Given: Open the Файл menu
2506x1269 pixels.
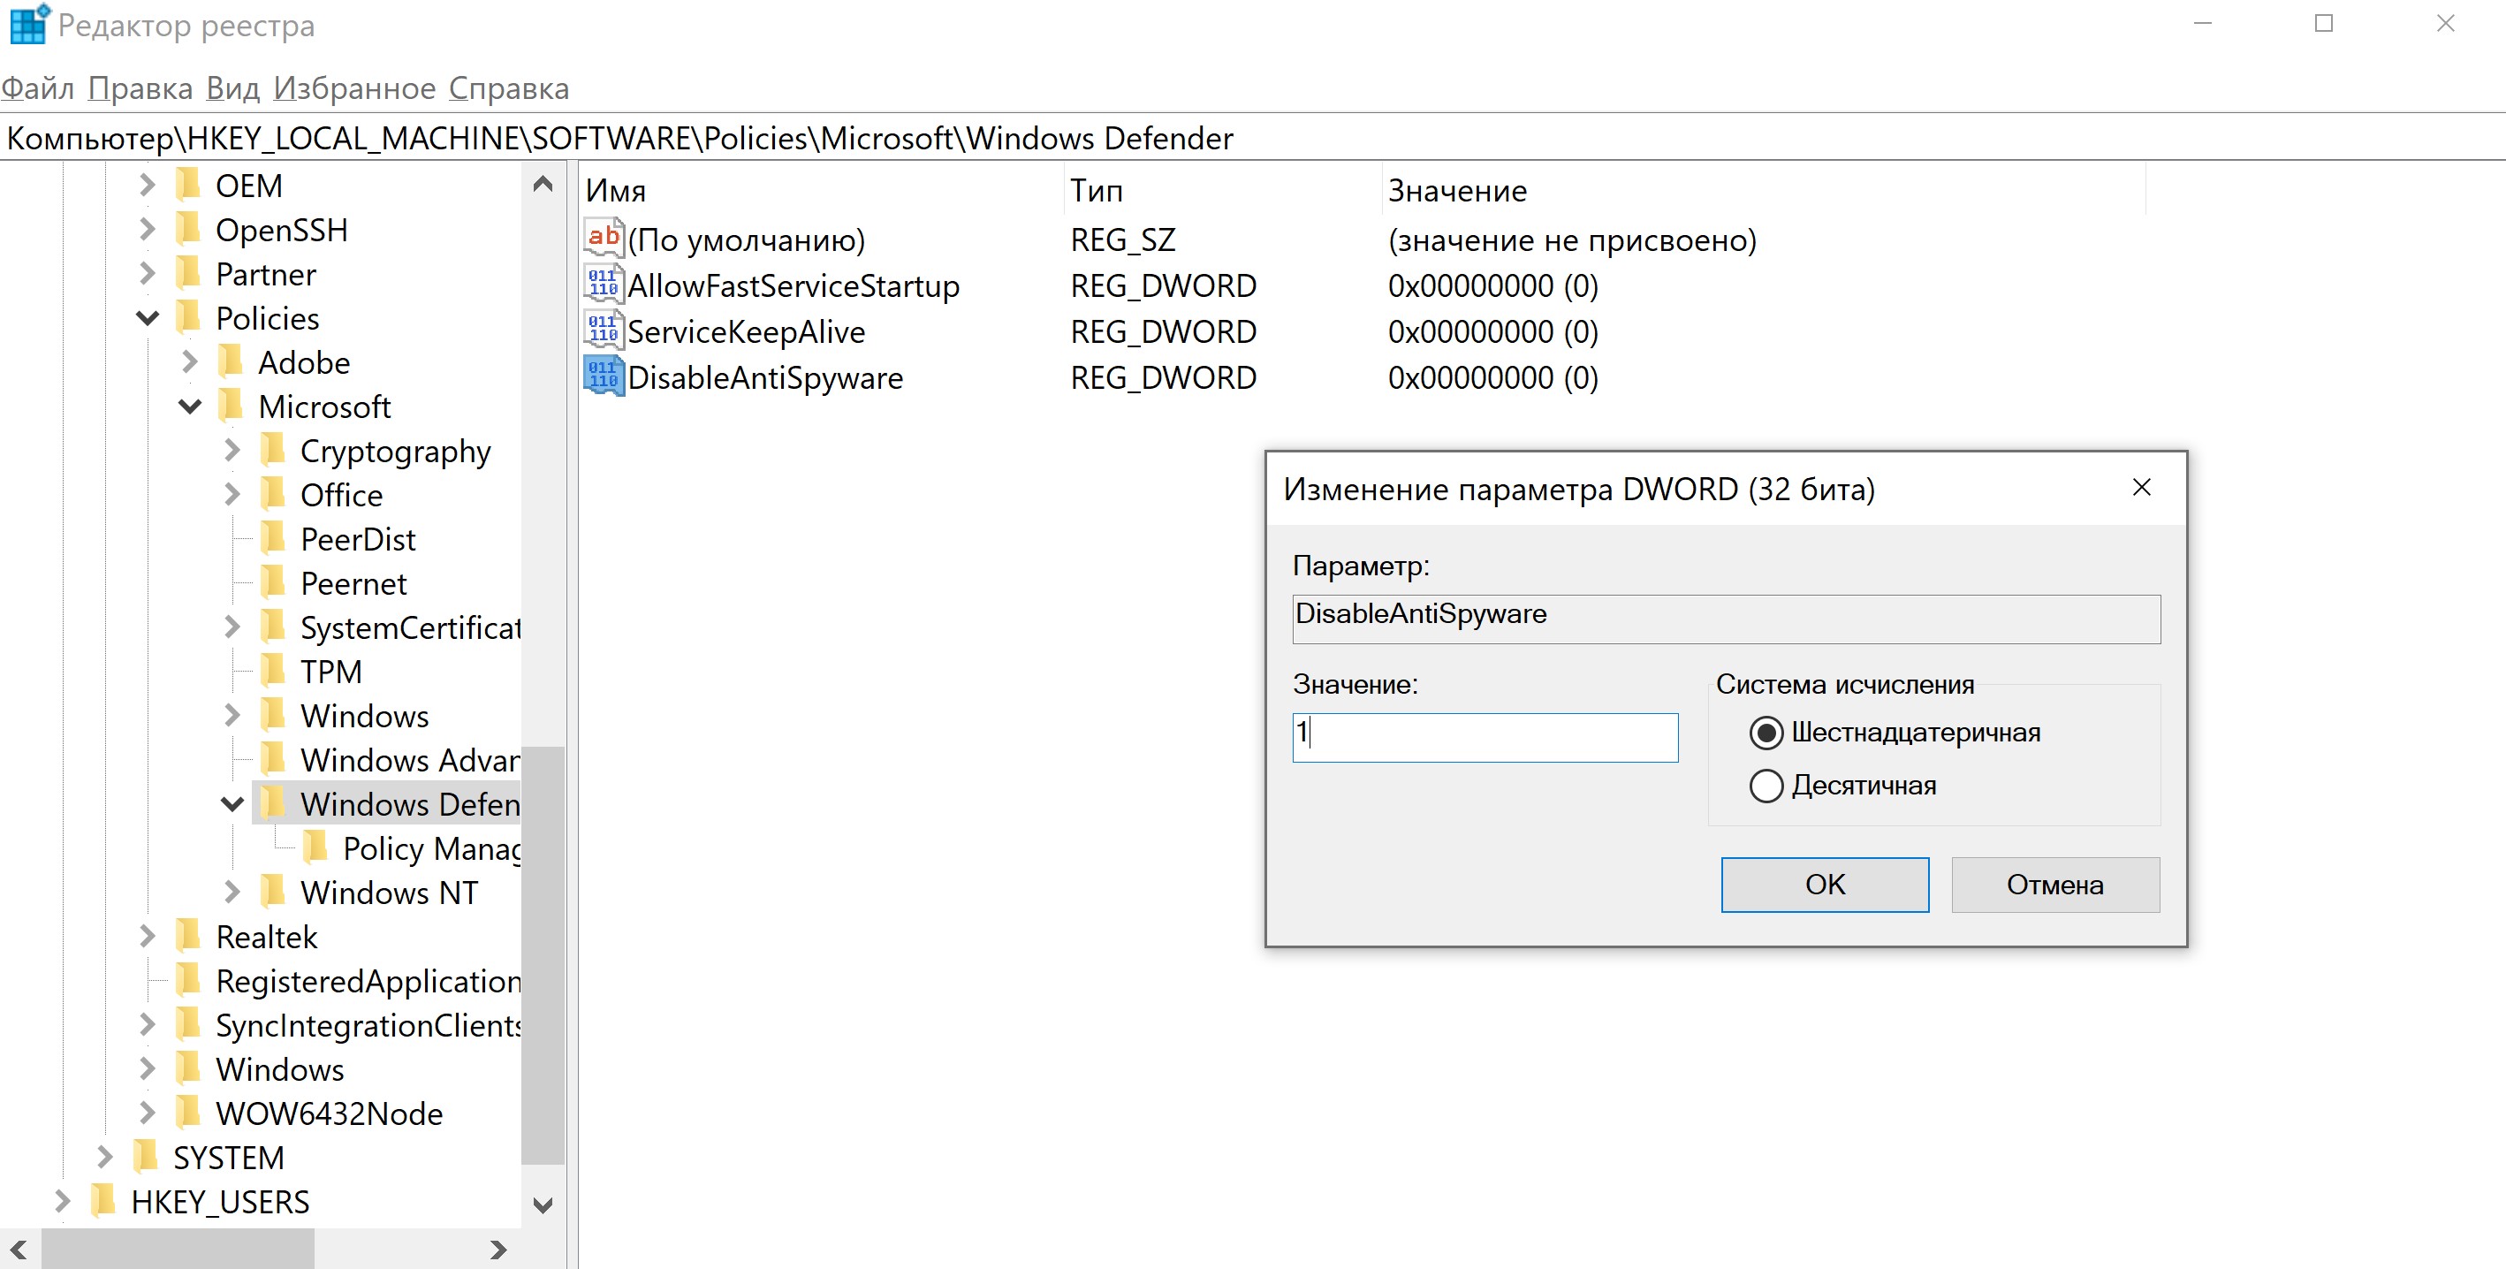Looking at the screenshot, I should pos(37,87).
